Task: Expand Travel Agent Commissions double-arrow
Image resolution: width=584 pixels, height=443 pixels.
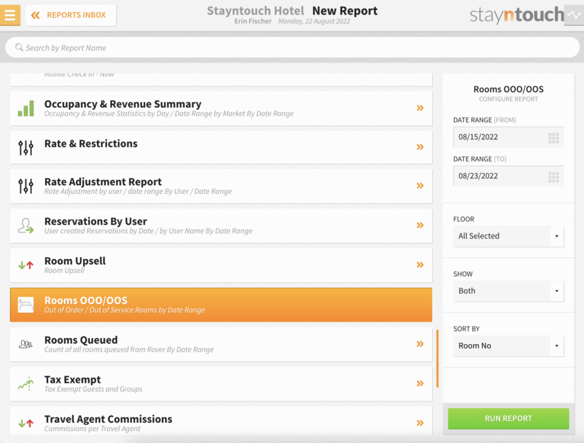Action: click(x=420, y=423)
